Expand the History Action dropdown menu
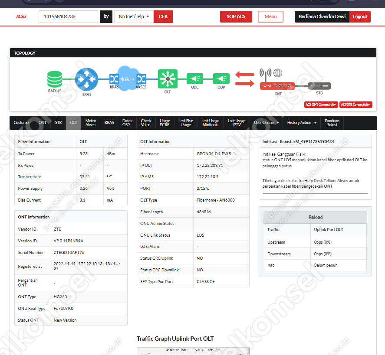The height and width of the screenshot is (355, 385). (302, 123)
